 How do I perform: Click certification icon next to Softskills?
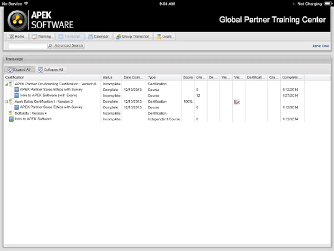(x=11, y=113)
